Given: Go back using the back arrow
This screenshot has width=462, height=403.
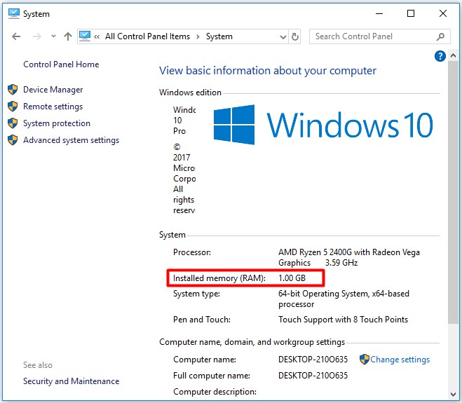Looking at the screenshot, I should pos(16,36).
